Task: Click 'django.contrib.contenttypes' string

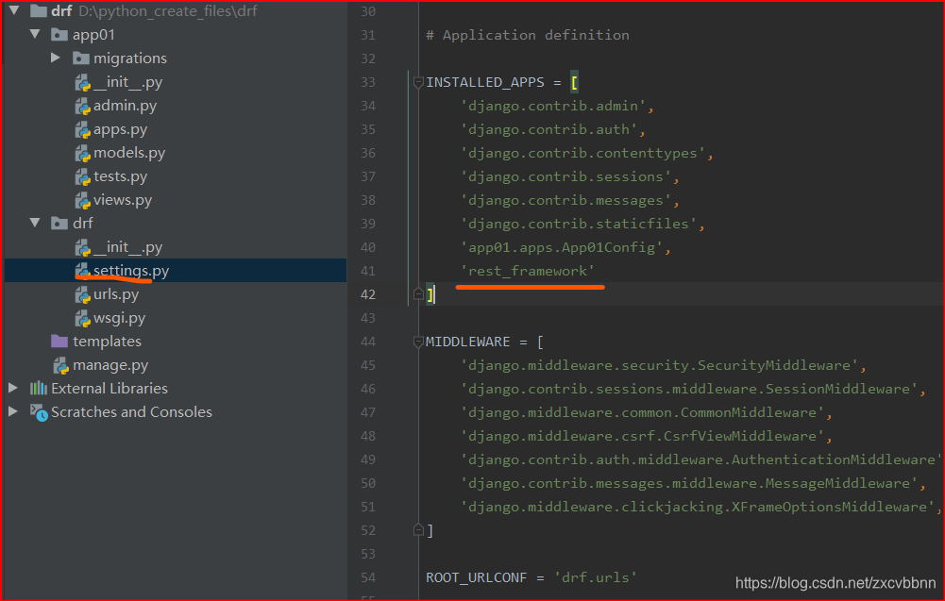Action: pos(582,153)
